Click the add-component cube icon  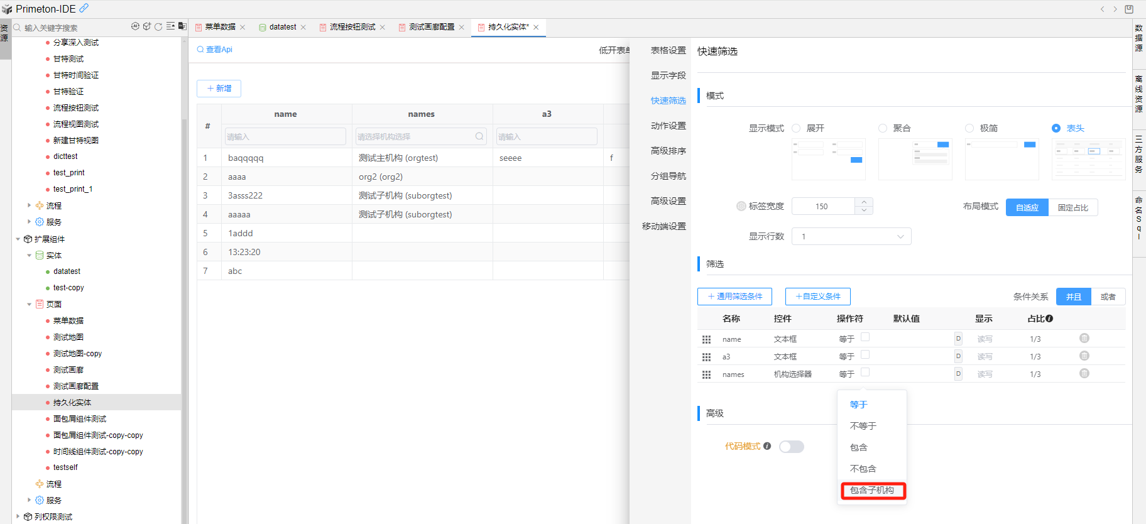[147, 26]
